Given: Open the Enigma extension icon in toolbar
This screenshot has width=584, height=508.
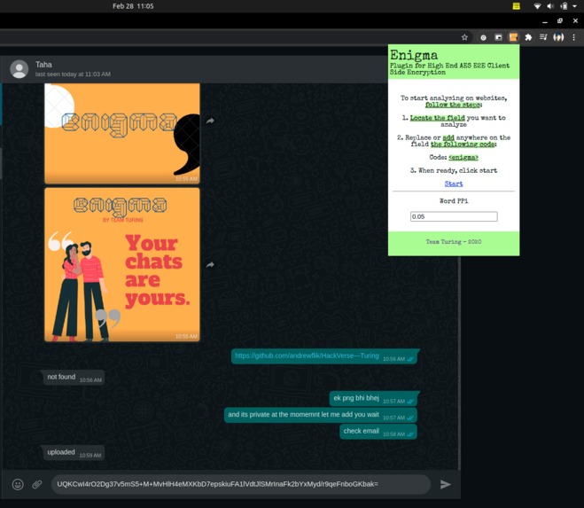Looking at the screenshot, I should (513, 37).
